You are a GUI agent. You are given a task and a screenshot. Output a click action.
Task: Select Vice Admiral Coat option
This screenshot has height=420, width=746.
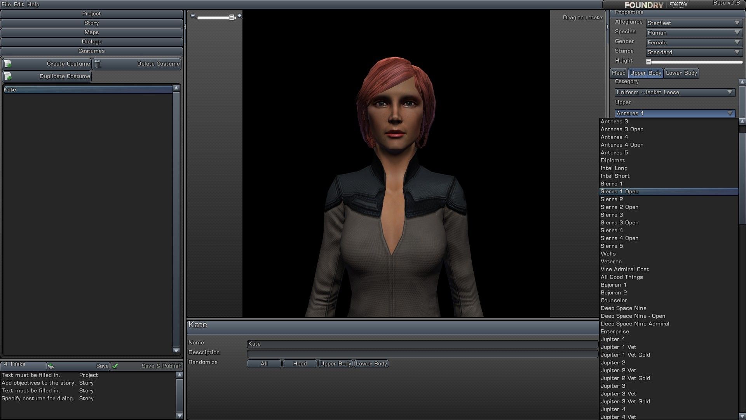668,269
